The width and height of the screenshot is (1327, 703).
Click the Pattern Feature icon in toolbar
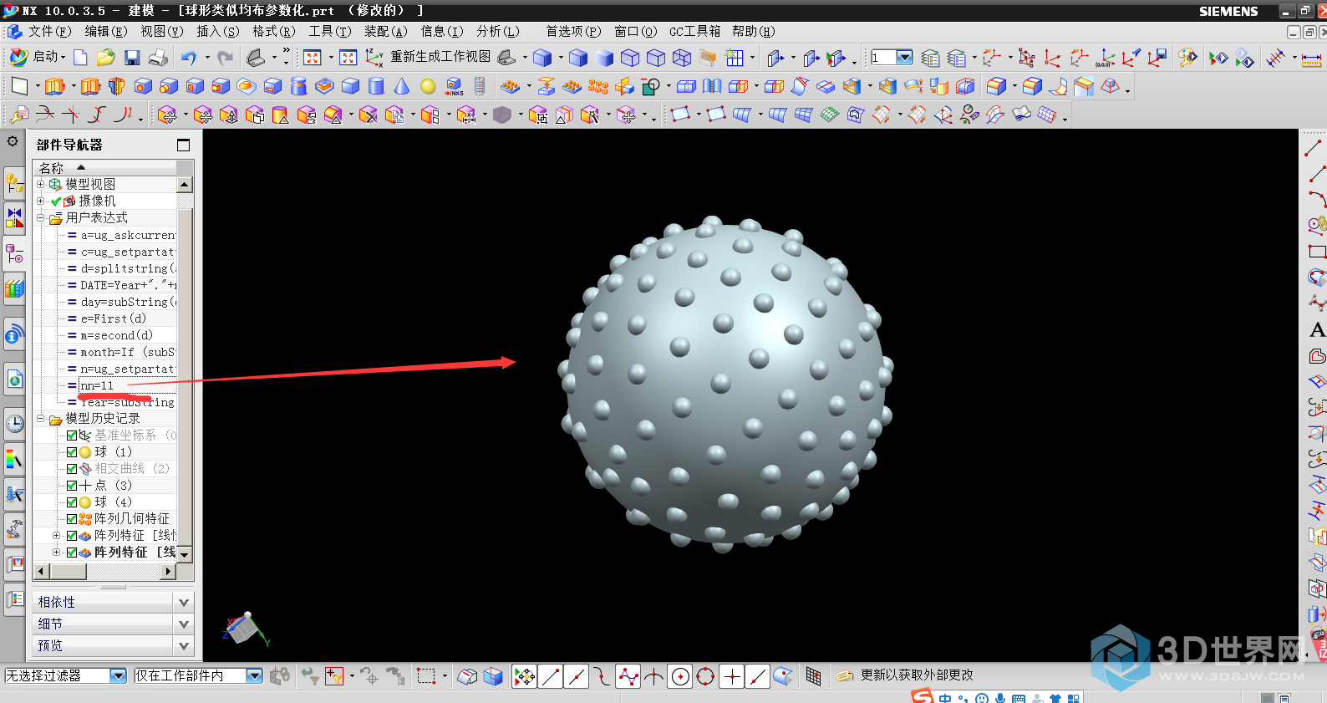pyautogui.click(x=510, y=86)
